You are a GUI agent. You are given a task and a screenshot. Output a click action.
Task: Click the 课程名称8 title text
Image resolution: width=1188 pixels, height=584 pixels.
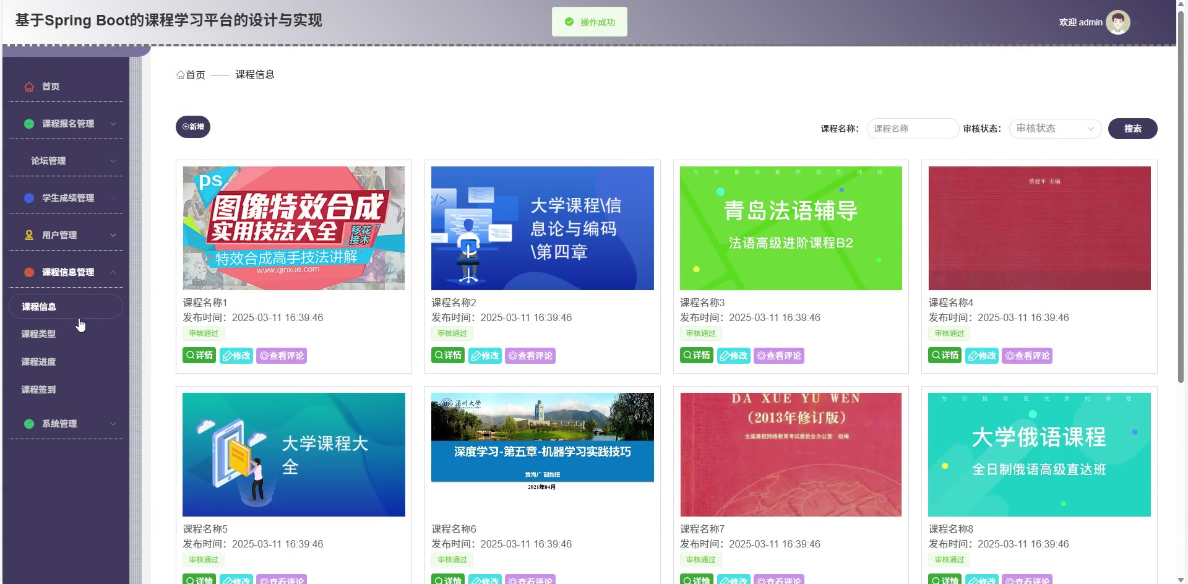tap(951, 529)
